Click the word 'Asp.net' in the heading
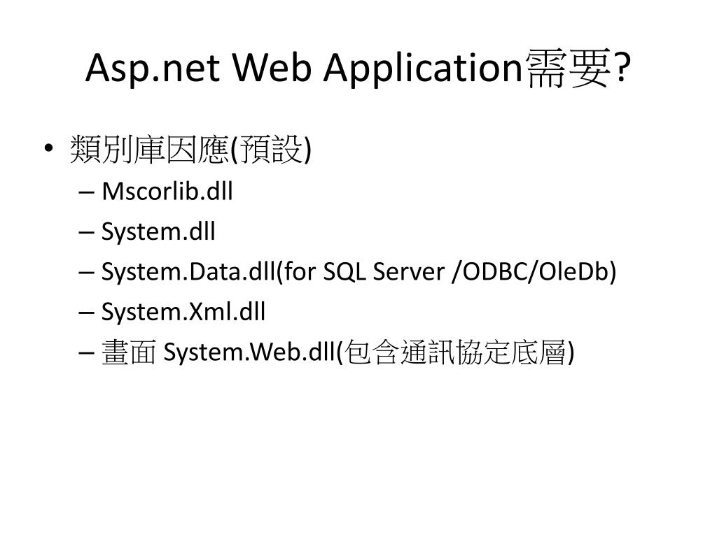This screenshot has height=537, width=717. 152,69
